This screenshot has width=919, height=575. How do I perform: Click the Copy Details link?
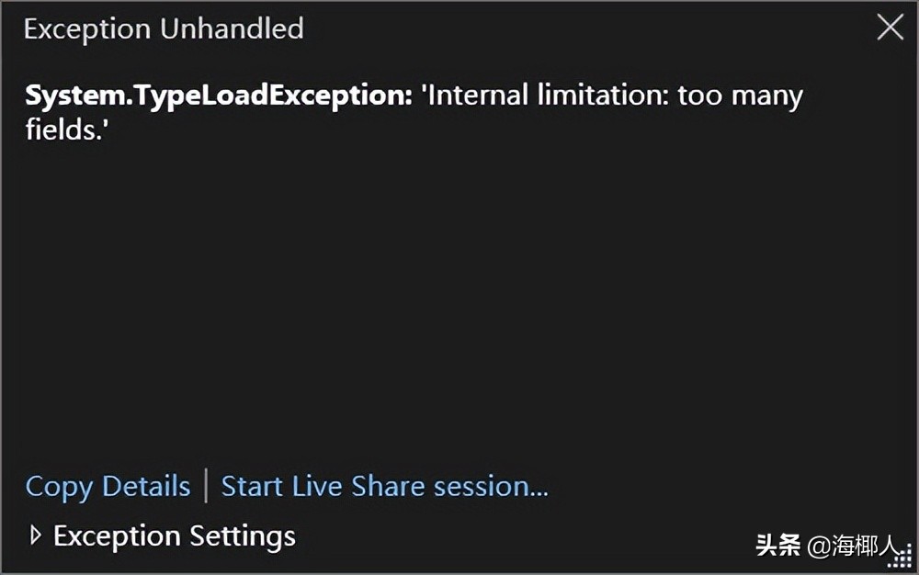point(108,486)
